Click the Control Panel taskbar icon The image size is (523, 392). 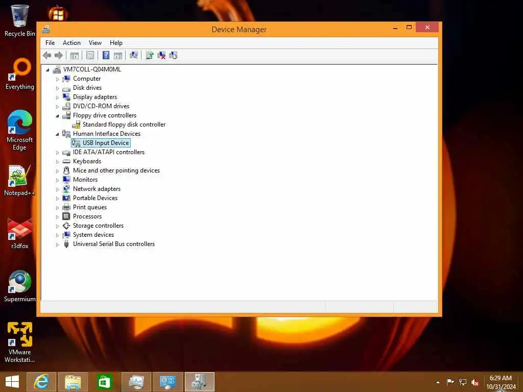point(168,382)
